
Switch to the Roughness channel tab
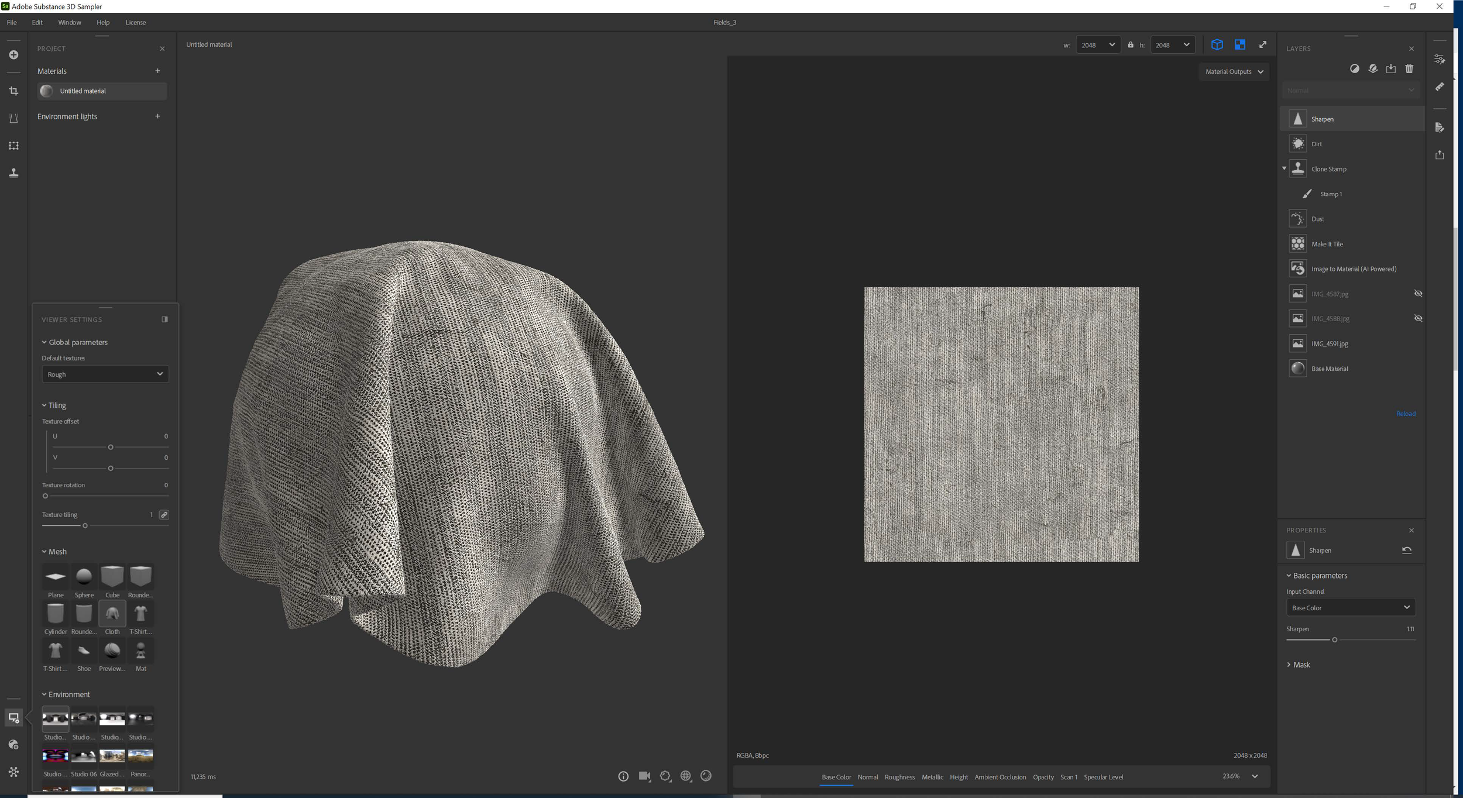point(899,778)
